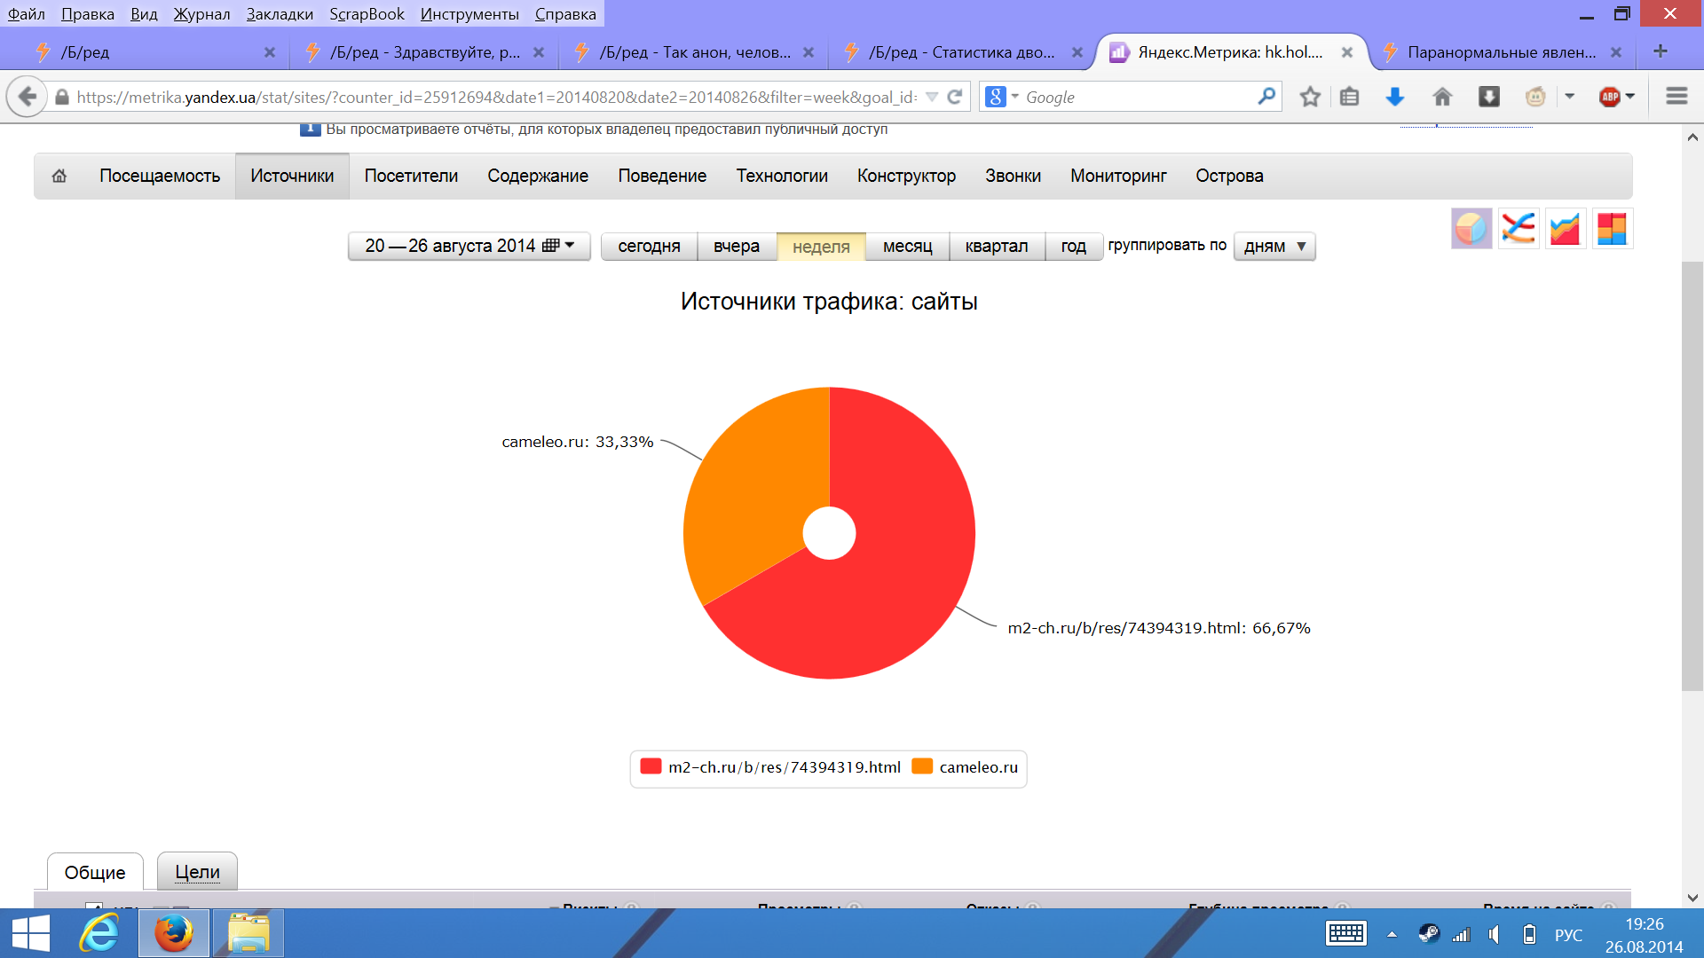The width and height of the screenshot is (1704, 958).
Task: Click the 'квартал' period button
Action: point(996,247)
